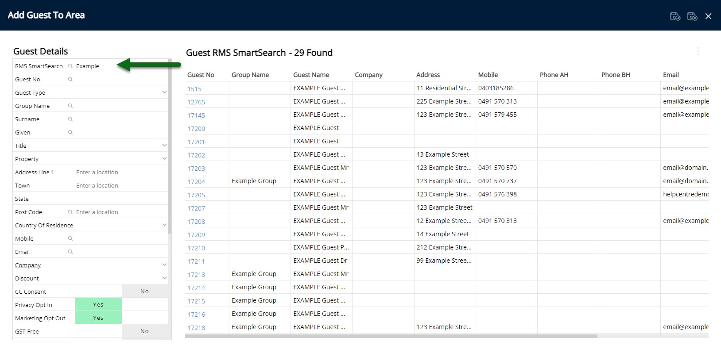Open guest number 1515 link
The image size is (721, 353).
point(194,89)
